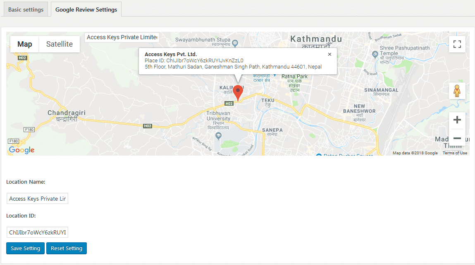Click the SINAMANGAL area label
This screenshot has height=265, width=475.
[x=381, y=90]
